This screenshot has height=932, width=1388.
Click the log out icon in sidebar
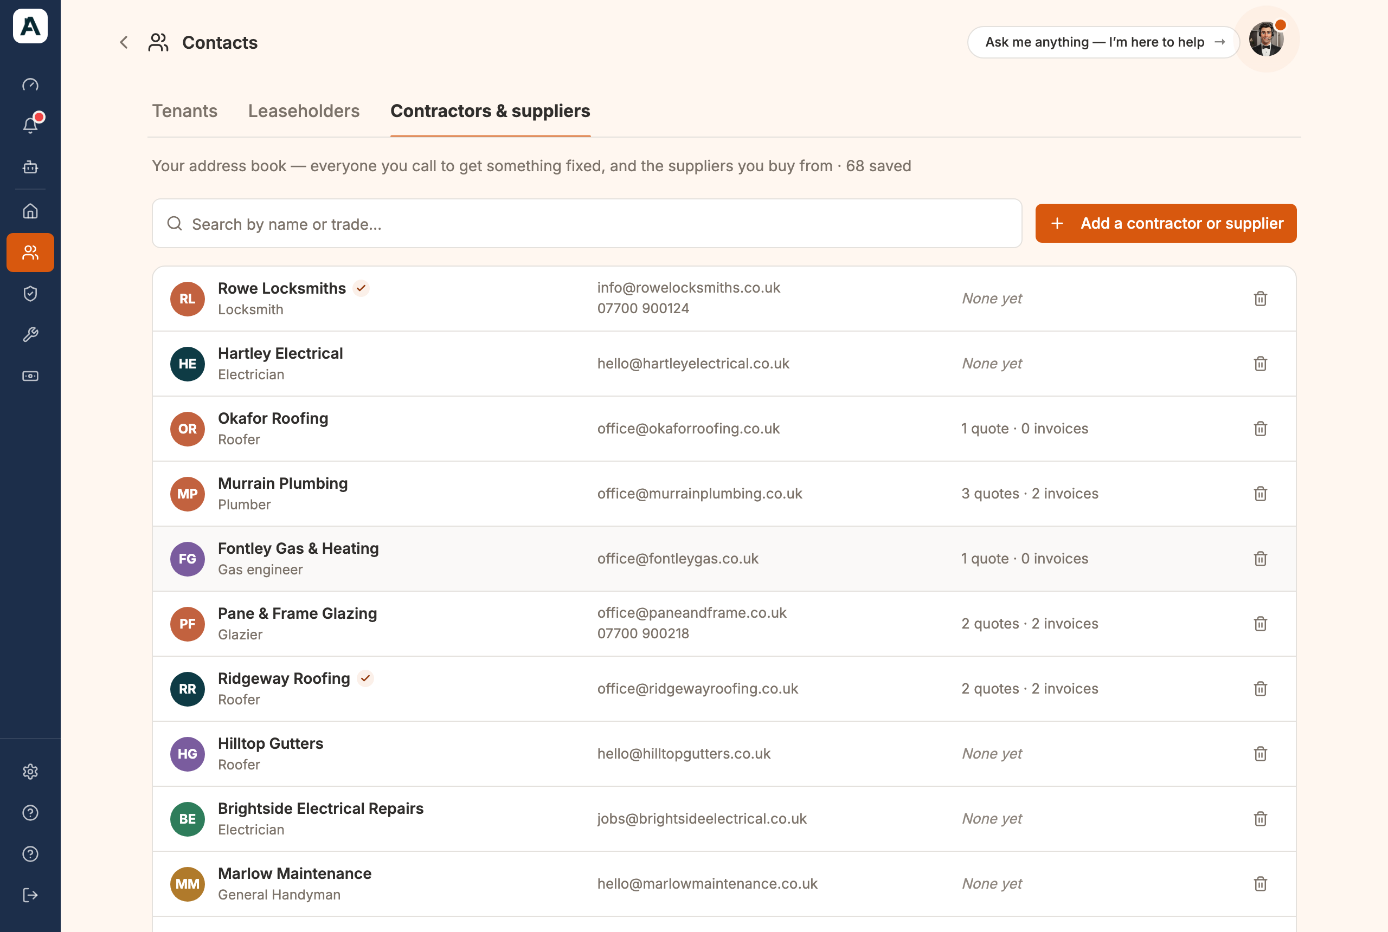click(30, 895)
